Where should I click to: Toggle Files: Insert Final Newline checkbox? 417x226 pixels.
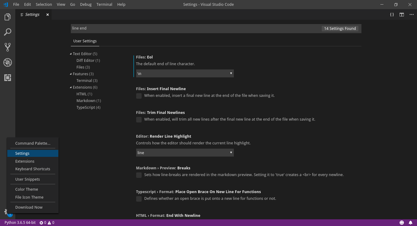[139, 96]
